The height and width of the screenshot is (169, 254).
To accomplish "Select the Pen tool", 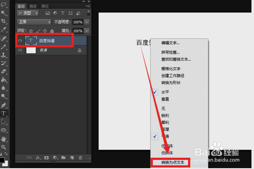I will coord(3,105).
